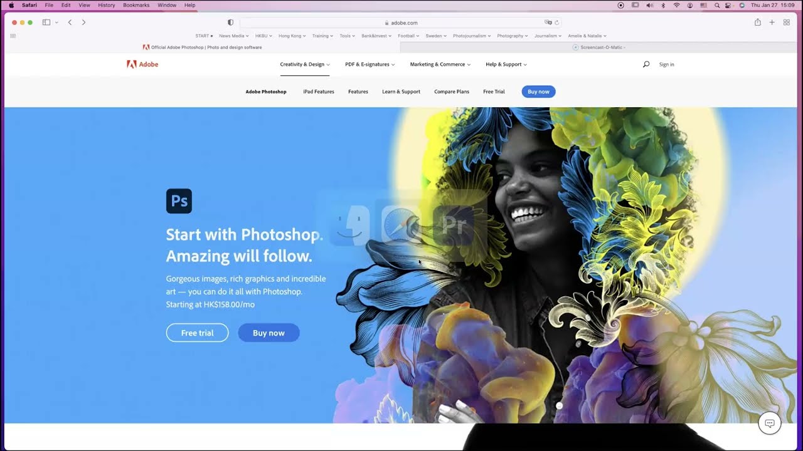803x451 pixels.
Task: Click the Adobe Photoshop sub-nav title
Action: coord(266,91)
